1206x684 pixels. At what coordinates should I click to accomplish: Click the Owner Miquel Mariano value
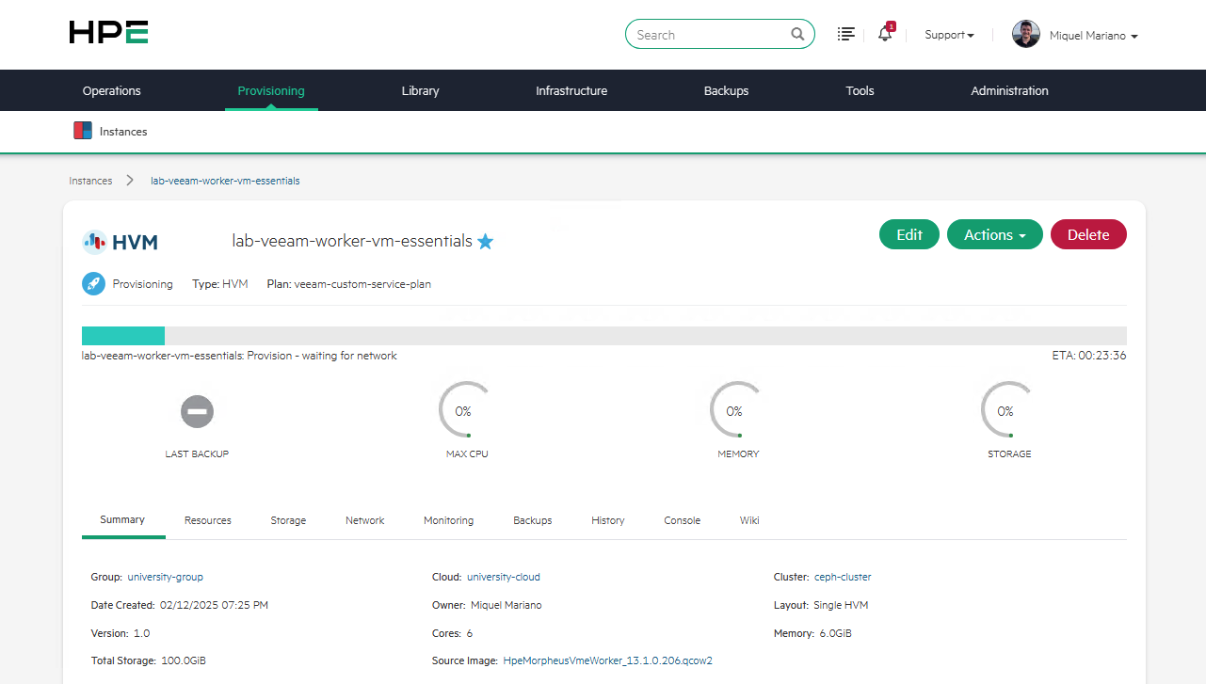point(506,605)
